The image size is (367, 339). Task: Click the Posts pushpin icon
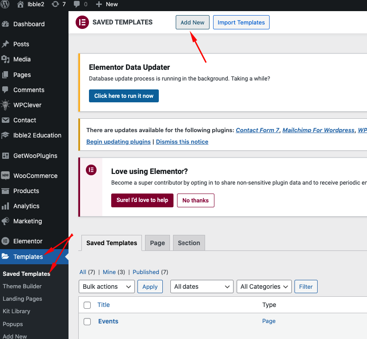5,44
